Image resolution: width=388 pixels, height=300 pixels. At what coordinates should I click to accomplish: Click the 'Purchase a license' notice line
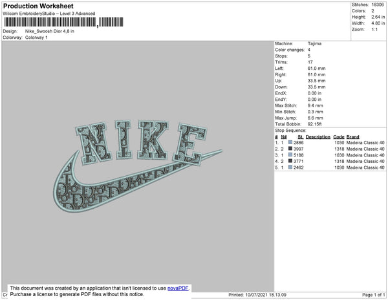pos(77,294)
